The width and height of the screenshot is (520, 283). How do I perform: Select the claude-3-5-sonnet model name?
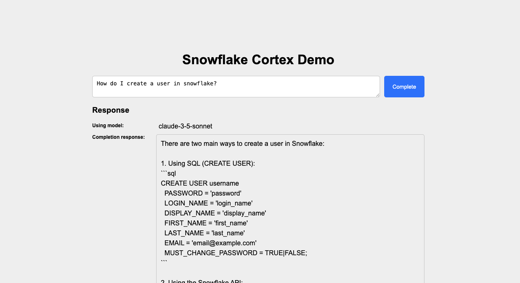pos(185,126)
